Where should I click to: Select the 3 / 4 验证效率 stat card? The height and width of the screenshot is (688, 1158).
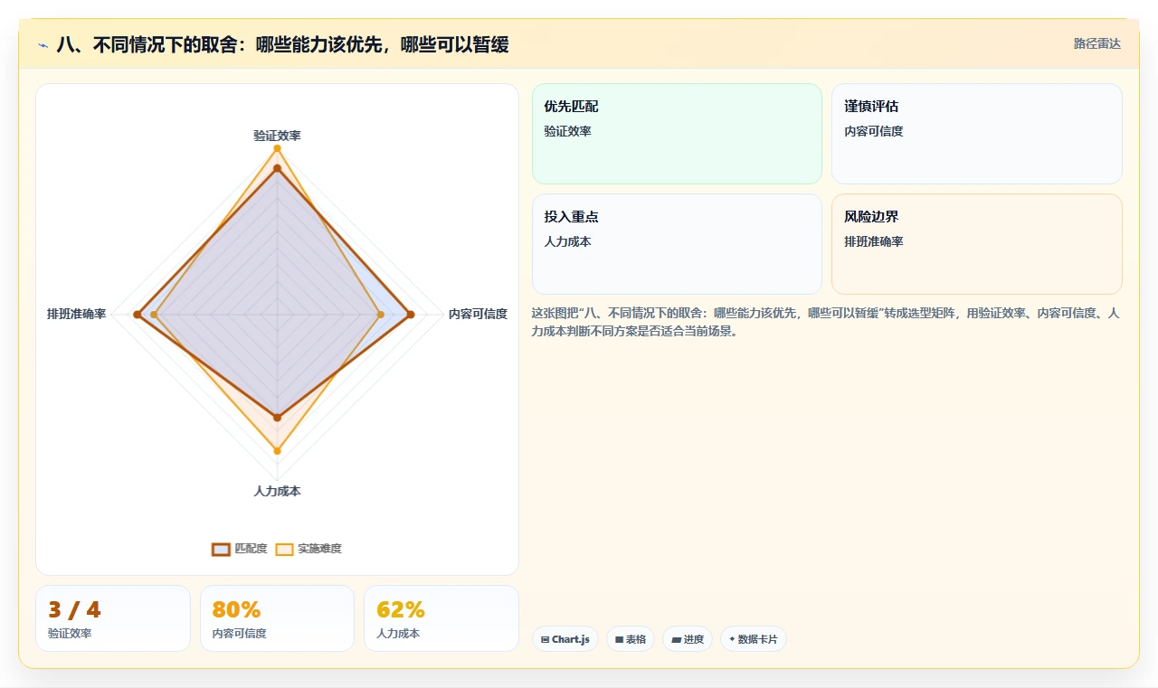[x=113, y=618]
